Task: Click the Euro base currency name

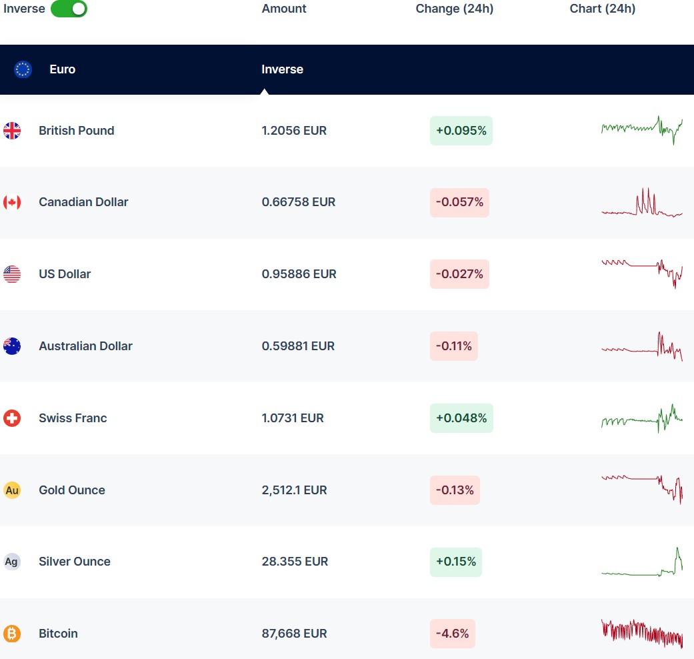Action: coord(62,69)
